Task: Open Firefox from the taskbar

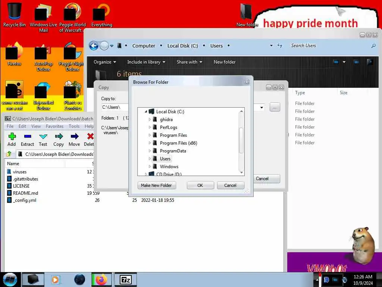Action: click(x=101, y=280)
